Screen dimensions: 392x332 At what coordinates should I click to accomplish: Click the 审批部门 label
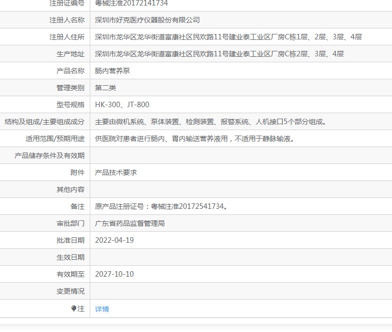click(70, 223)
